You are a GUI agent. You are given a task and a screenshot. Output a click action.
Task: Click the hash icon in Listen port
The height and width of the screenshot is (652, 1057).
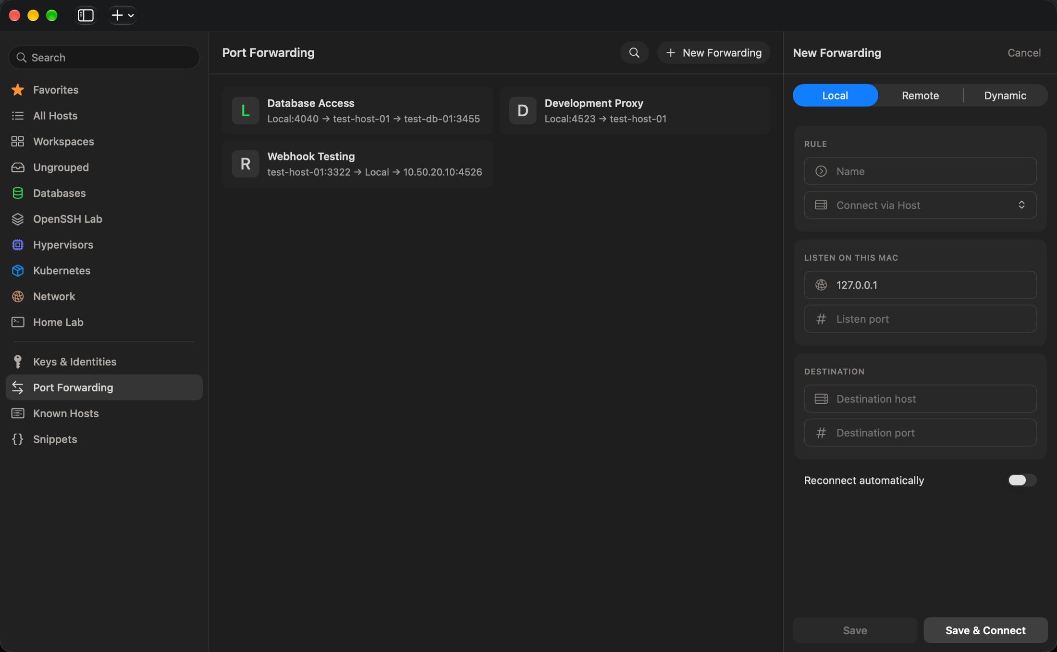(x=821, y=319)
